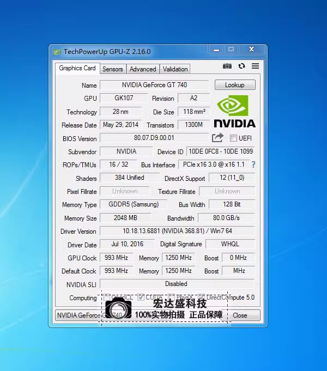Select the Graphics Card tab
327x371 pixels.
[x=77, y=68]
